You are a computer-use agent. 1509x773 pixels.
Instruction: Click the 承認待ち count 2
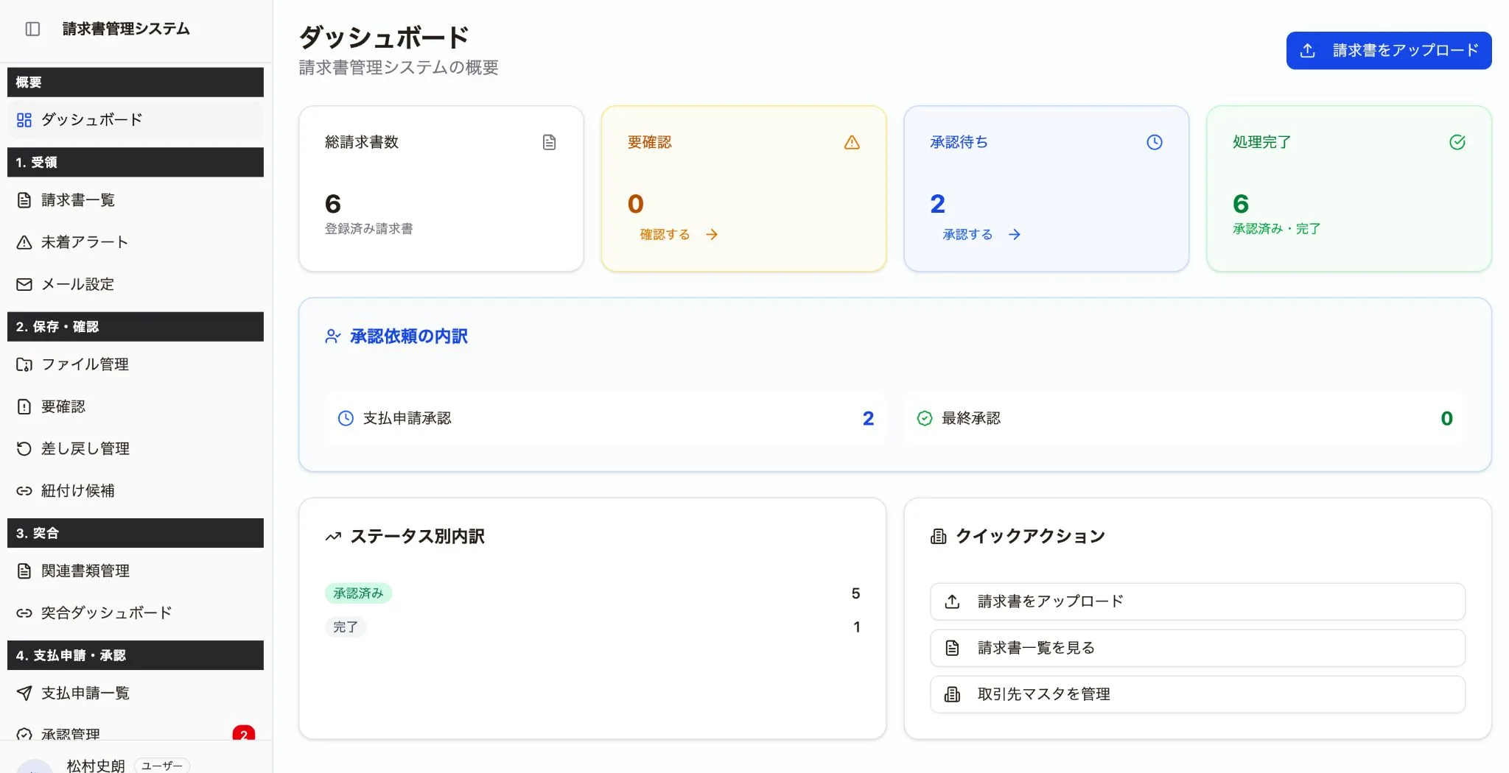pyautogui.click(x=937, y=204)
